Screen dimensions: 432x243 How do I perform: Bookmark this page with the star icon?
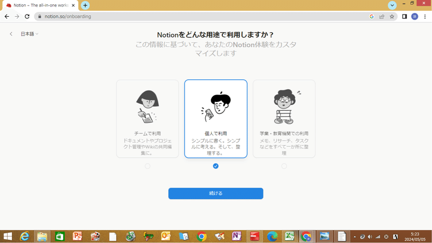(392, 17)
